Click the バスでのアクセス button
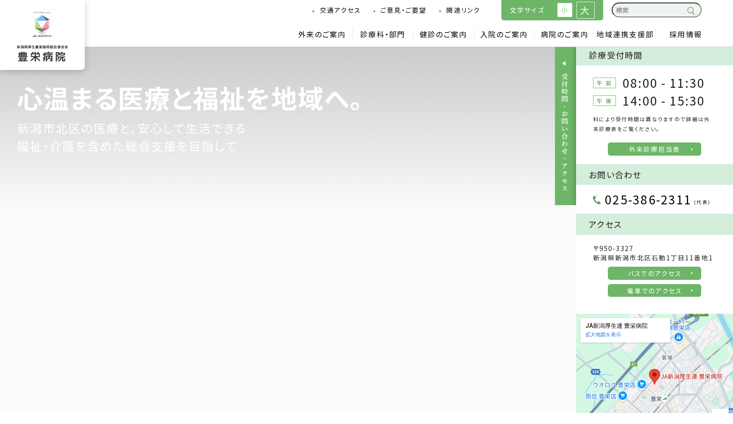 point(654,273)
